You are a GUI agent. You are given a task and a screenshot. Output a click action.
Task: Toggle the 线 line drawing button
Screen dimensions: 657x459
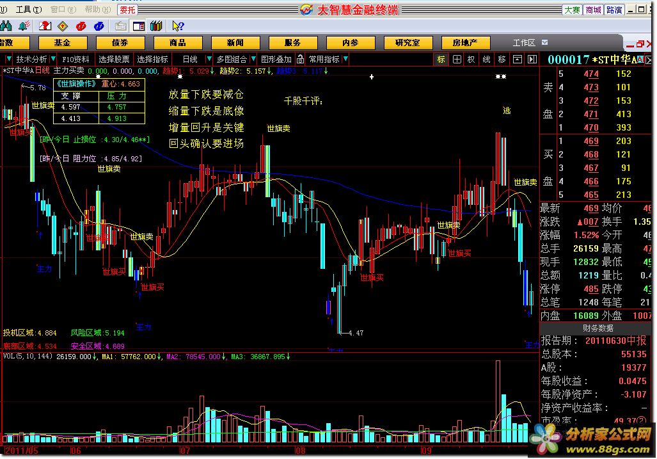point(486,59)
